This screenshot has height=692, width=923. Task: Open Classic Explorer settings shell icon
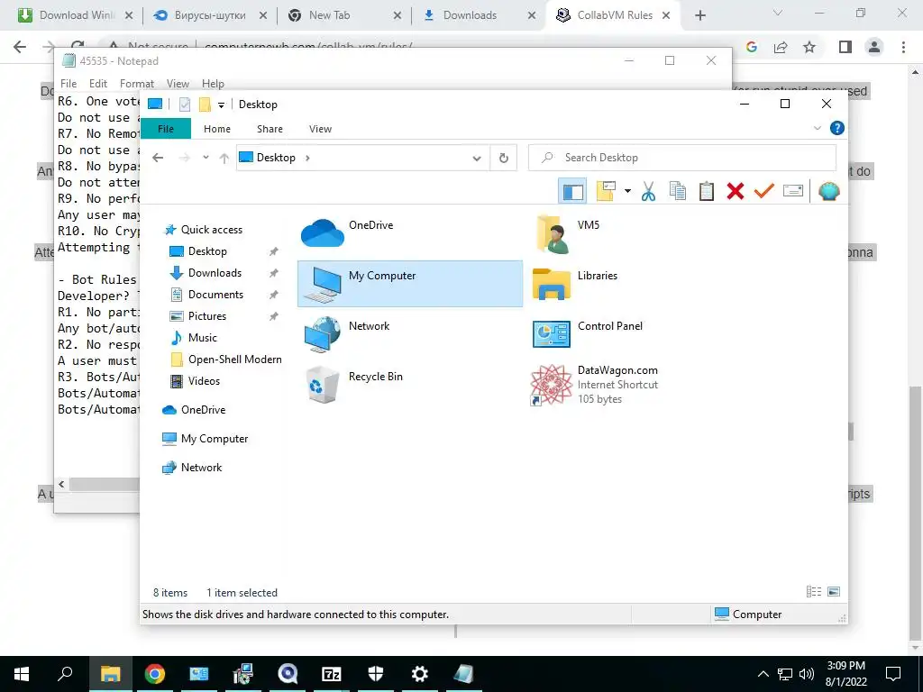point(829,191)
